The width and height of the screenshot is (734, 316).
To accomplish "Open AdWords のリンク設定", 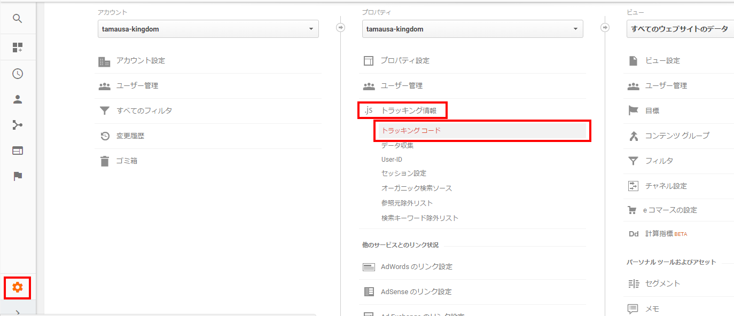I will (x=416, y=267).
